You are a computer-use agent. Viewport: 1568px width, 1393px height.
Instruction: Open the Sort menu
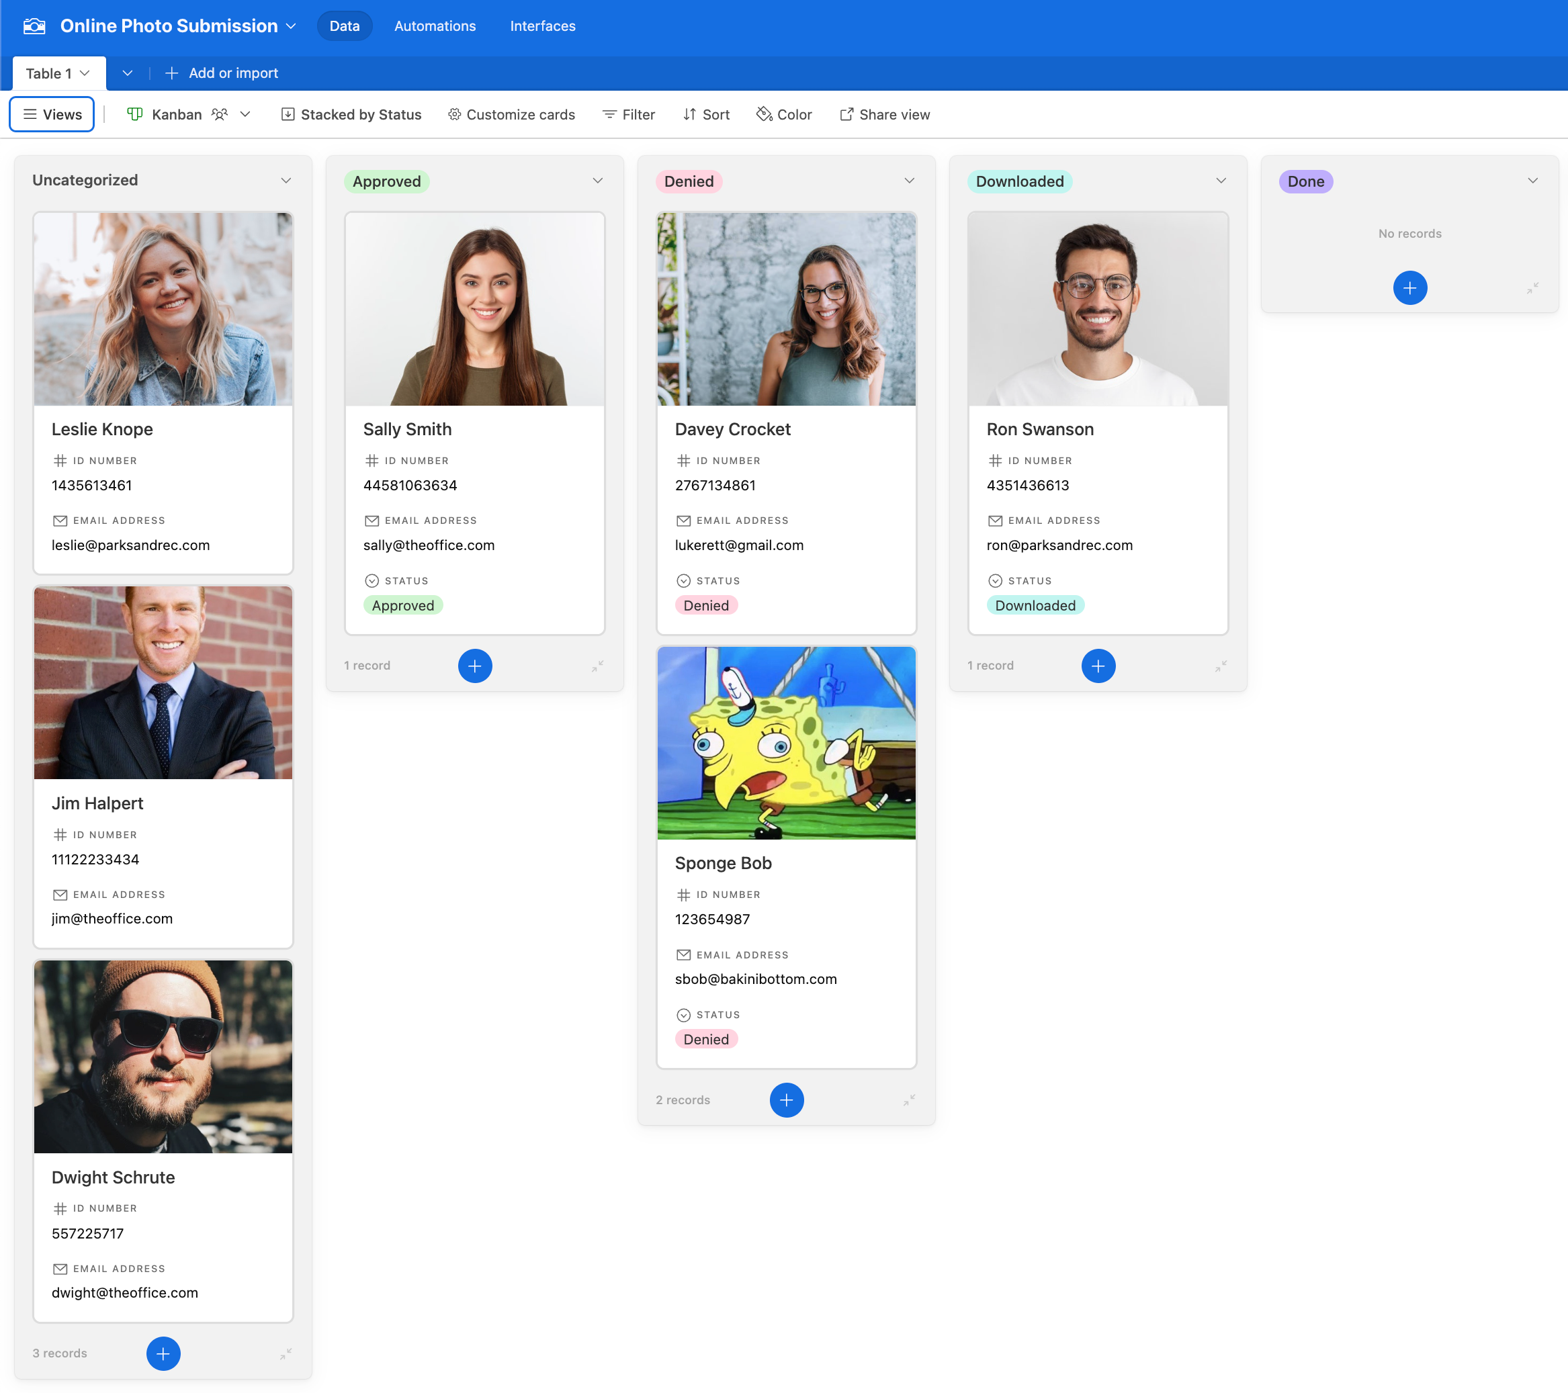tap(707, 114)
